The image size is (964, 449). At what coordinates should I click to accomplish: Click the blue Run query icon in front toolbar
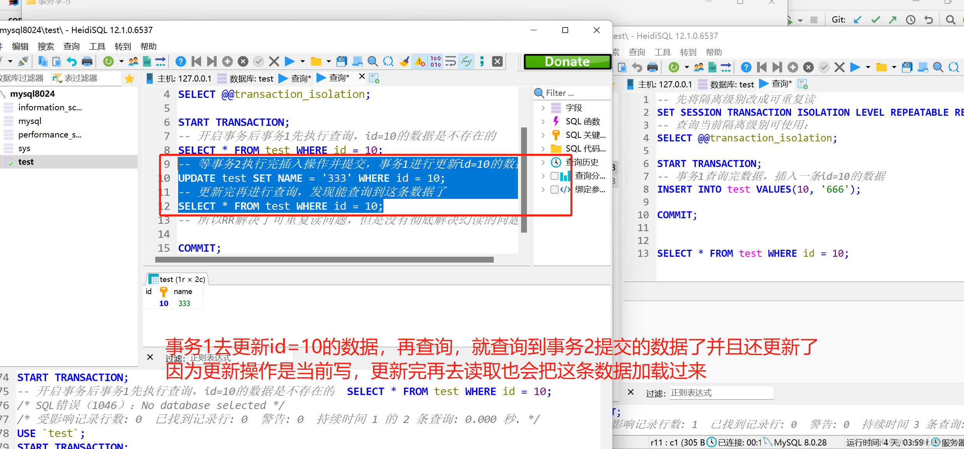(290, 61)
